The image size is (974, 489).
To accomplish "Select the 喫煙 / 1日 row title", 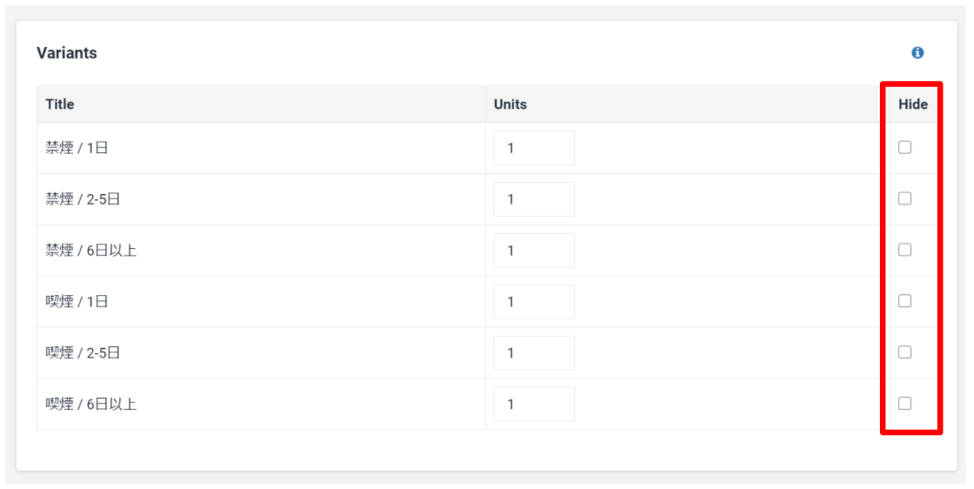I will coord(77,302).
